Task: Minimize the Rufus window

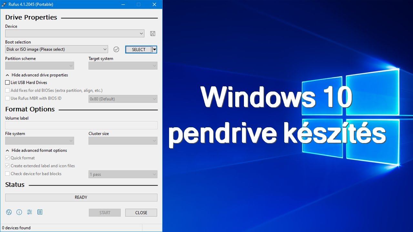Action: [123, 5]
